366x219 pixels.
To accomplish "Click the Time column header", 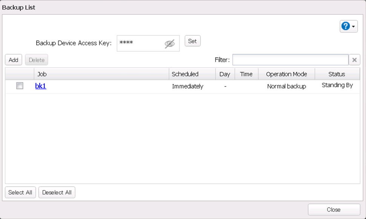I will click(246, 74).
